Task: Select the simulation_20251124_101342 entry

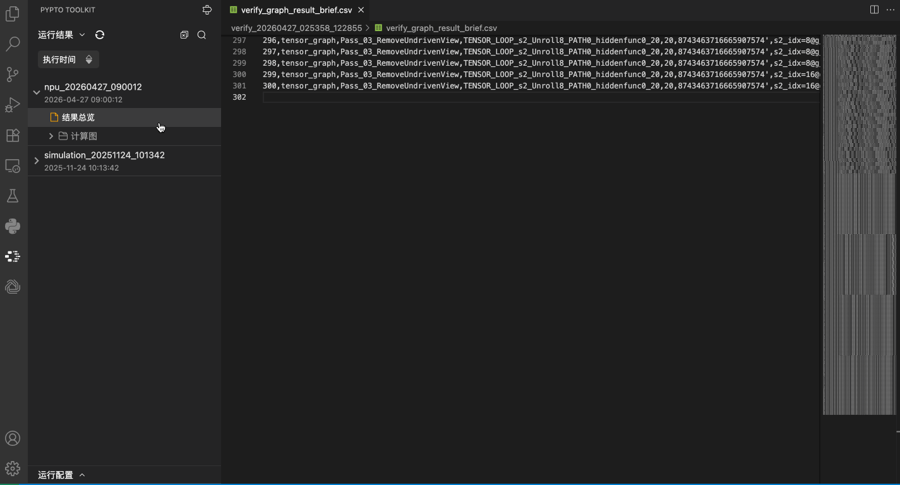Action: point(104,155)
